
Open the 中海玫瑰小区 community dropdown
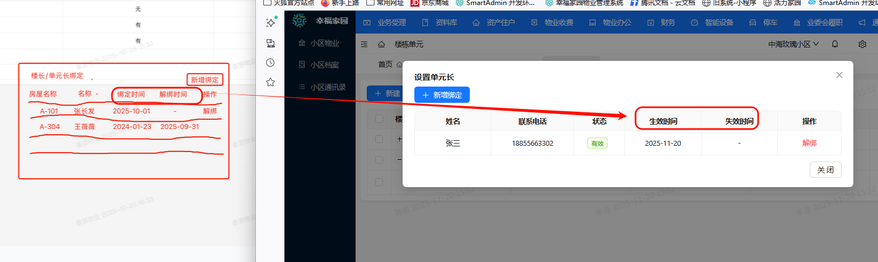tap(793, 44)
